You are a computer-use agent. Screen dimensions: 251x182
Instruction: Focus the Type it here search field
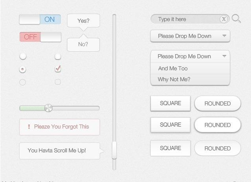tap(184, 19)
